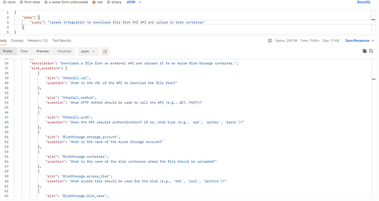Choose x-www-form-urlencoded body type
Viewport: 379px width, 201px height.
[x=46, y=2]
